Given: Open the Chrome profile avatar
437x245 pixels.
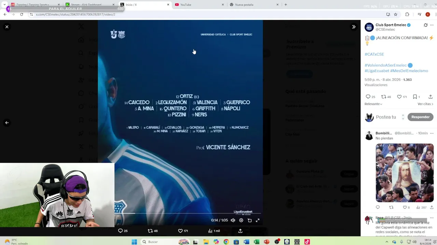Looking at the screenshot, I should [427, 14].
